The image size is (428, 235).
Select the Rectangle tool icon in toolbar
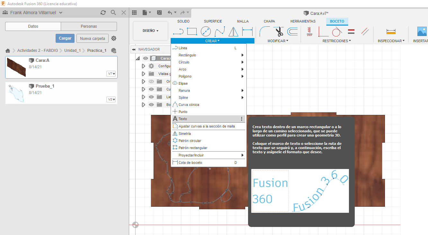192,32
